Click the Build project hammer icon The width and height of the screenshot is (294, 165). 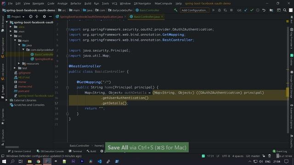pos(175,10)
